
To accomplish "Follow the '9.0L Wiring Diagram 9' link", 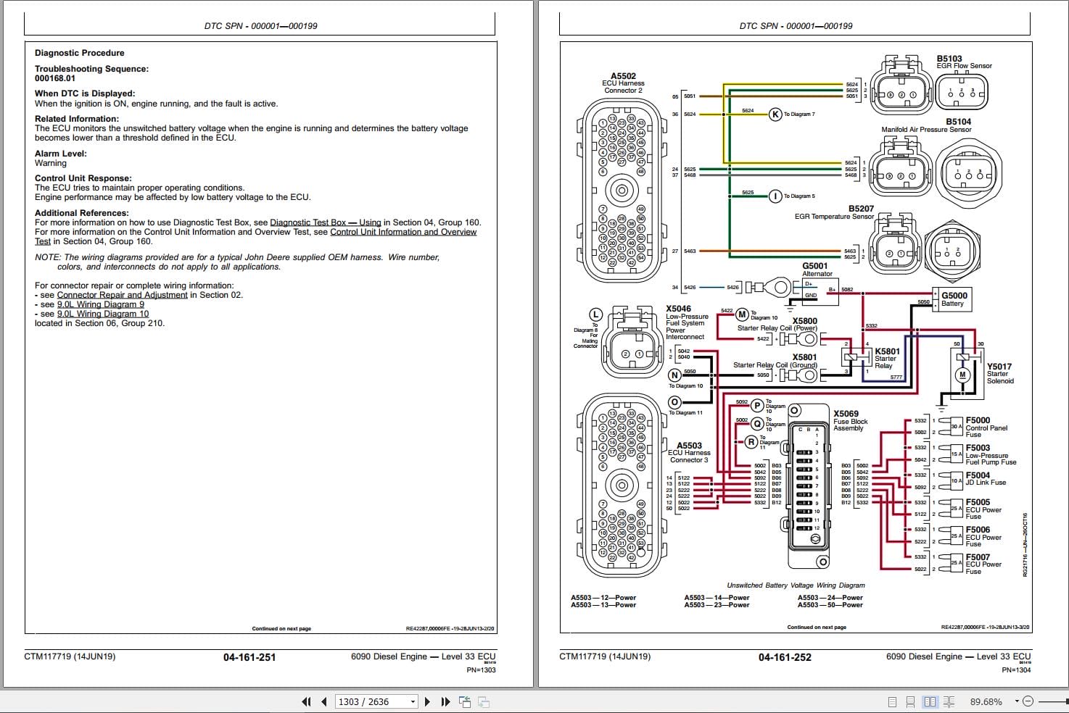I will tap(101, 304).
